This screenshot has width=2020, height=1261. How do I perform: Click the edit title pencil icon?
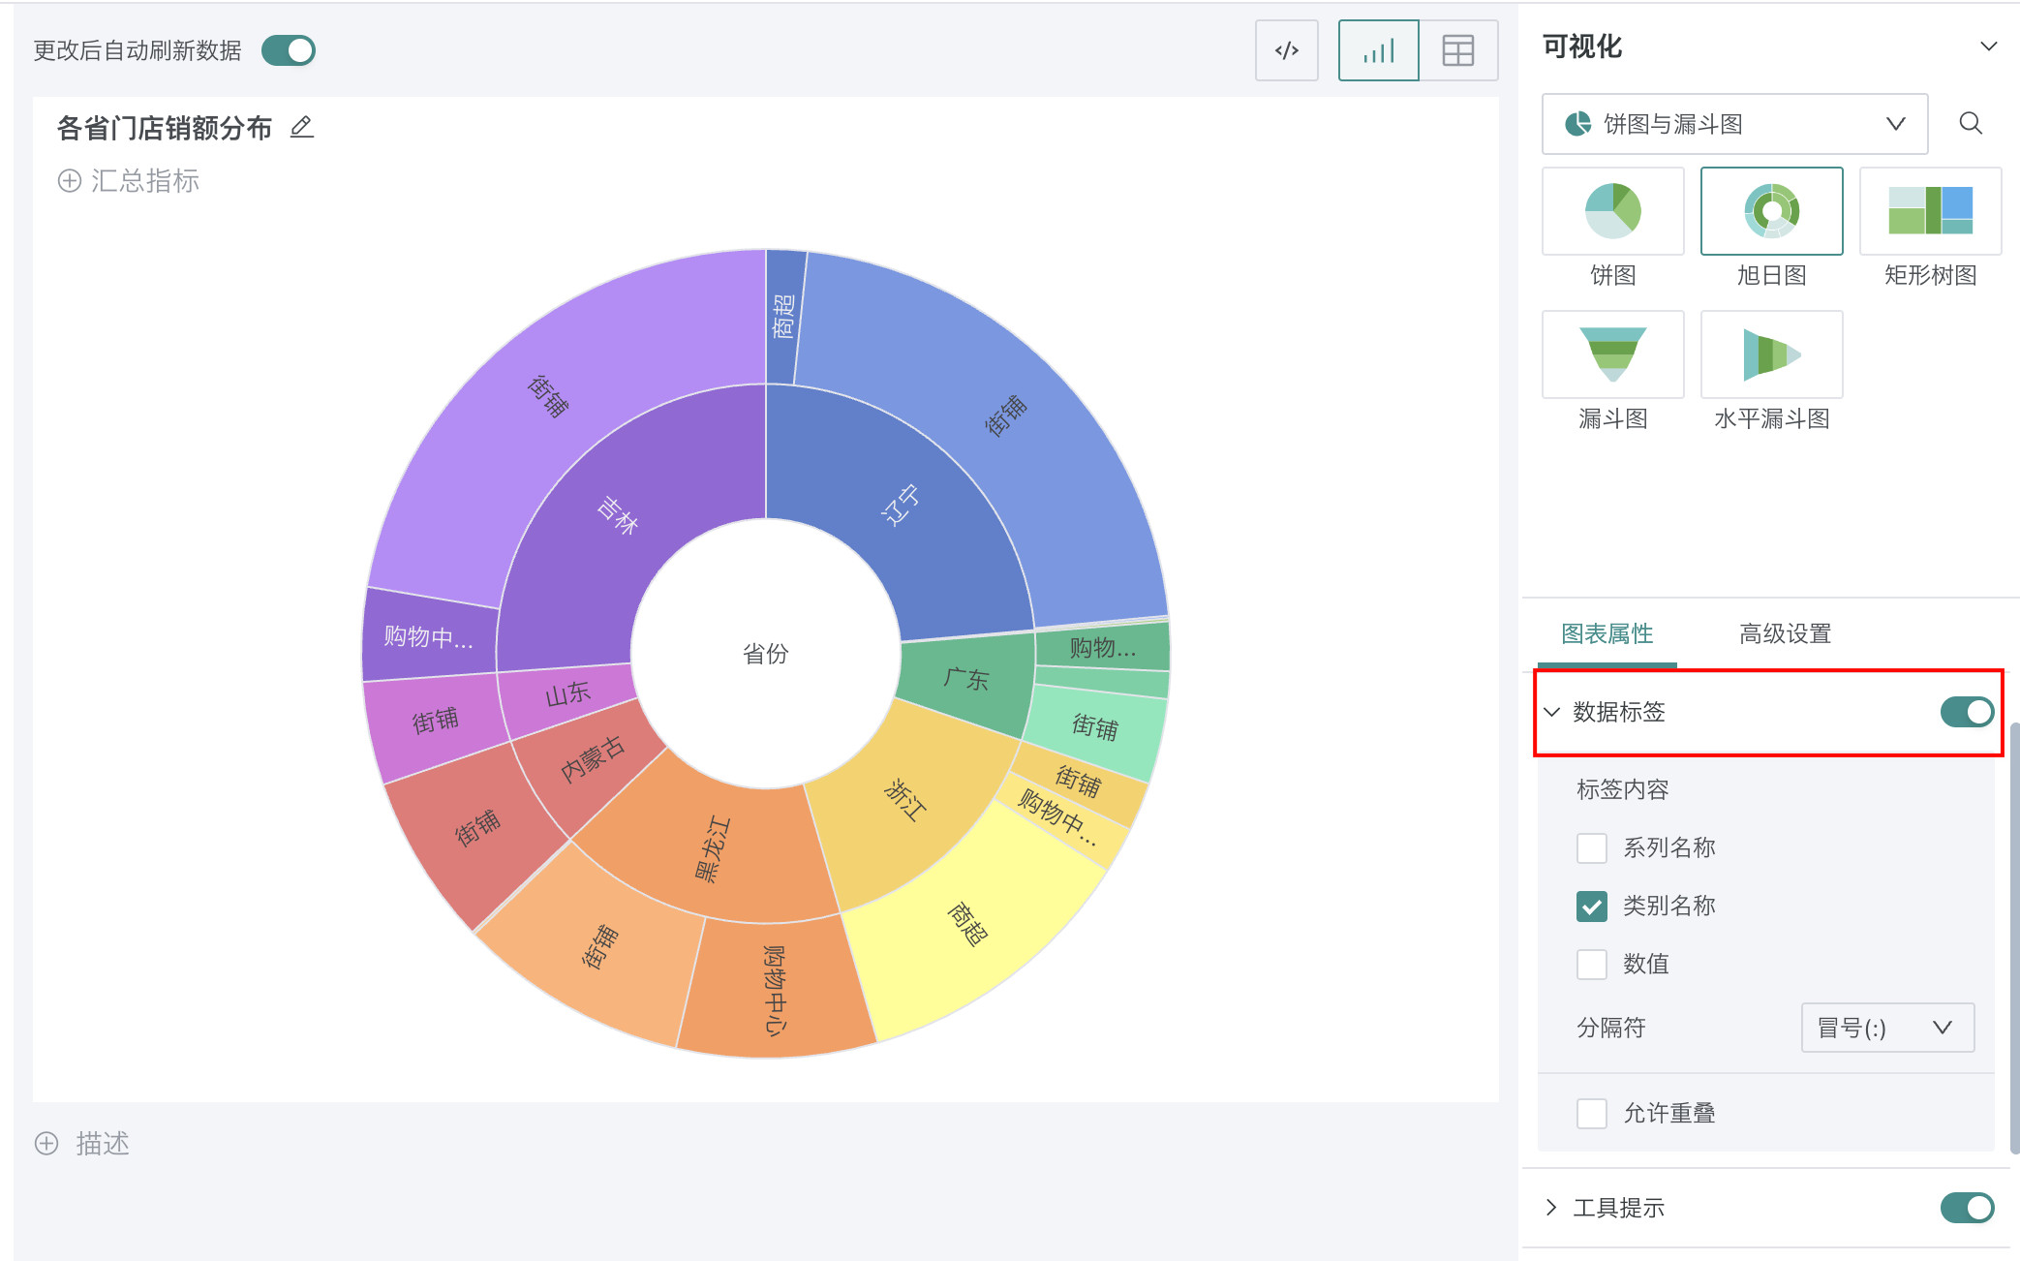(x=302, y=127)
